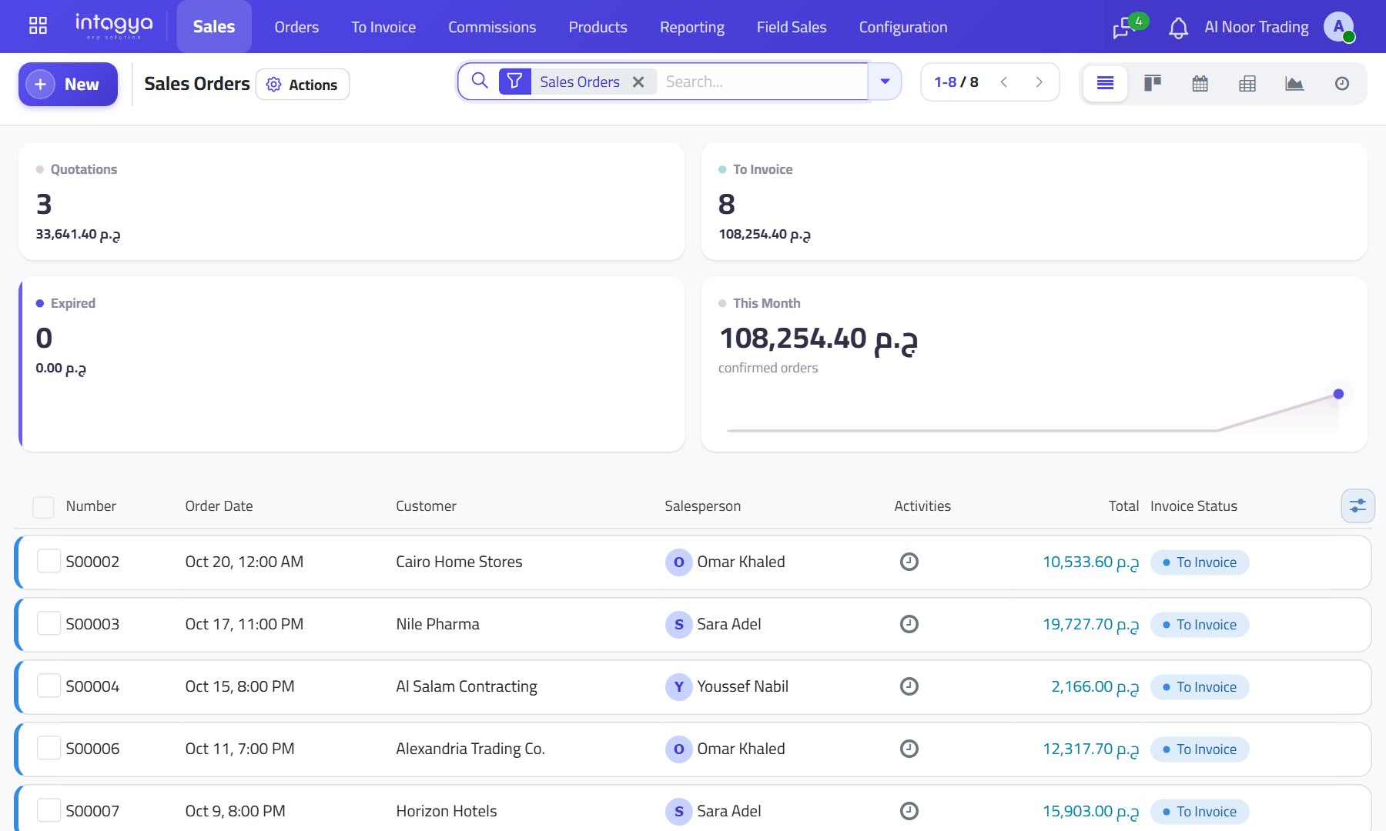Image resolution: width=1386 pixels, height=831 pixels.
Task: Go to the previous page of records
Action: tap(1004, 82)
